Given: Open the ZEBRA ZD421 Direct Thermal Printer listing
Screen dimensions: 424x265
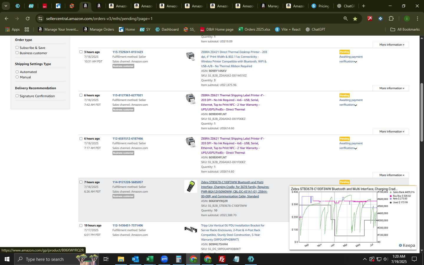Looking at the screenshot, I should point(234,59).
